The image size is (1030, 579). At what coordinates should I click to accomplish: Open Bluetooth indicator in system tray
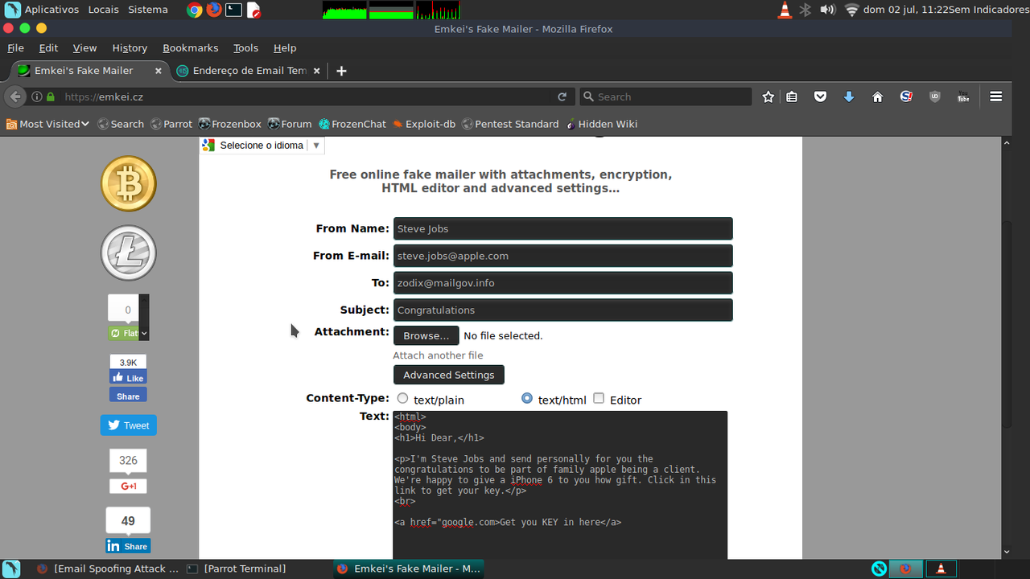pyautogui.click(x=805, y=10)
